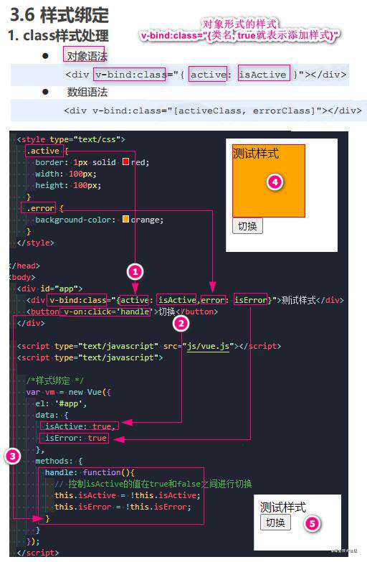Click 切换 button under orange box
This screenshot has height=562, width=367.
coord(247,226)
